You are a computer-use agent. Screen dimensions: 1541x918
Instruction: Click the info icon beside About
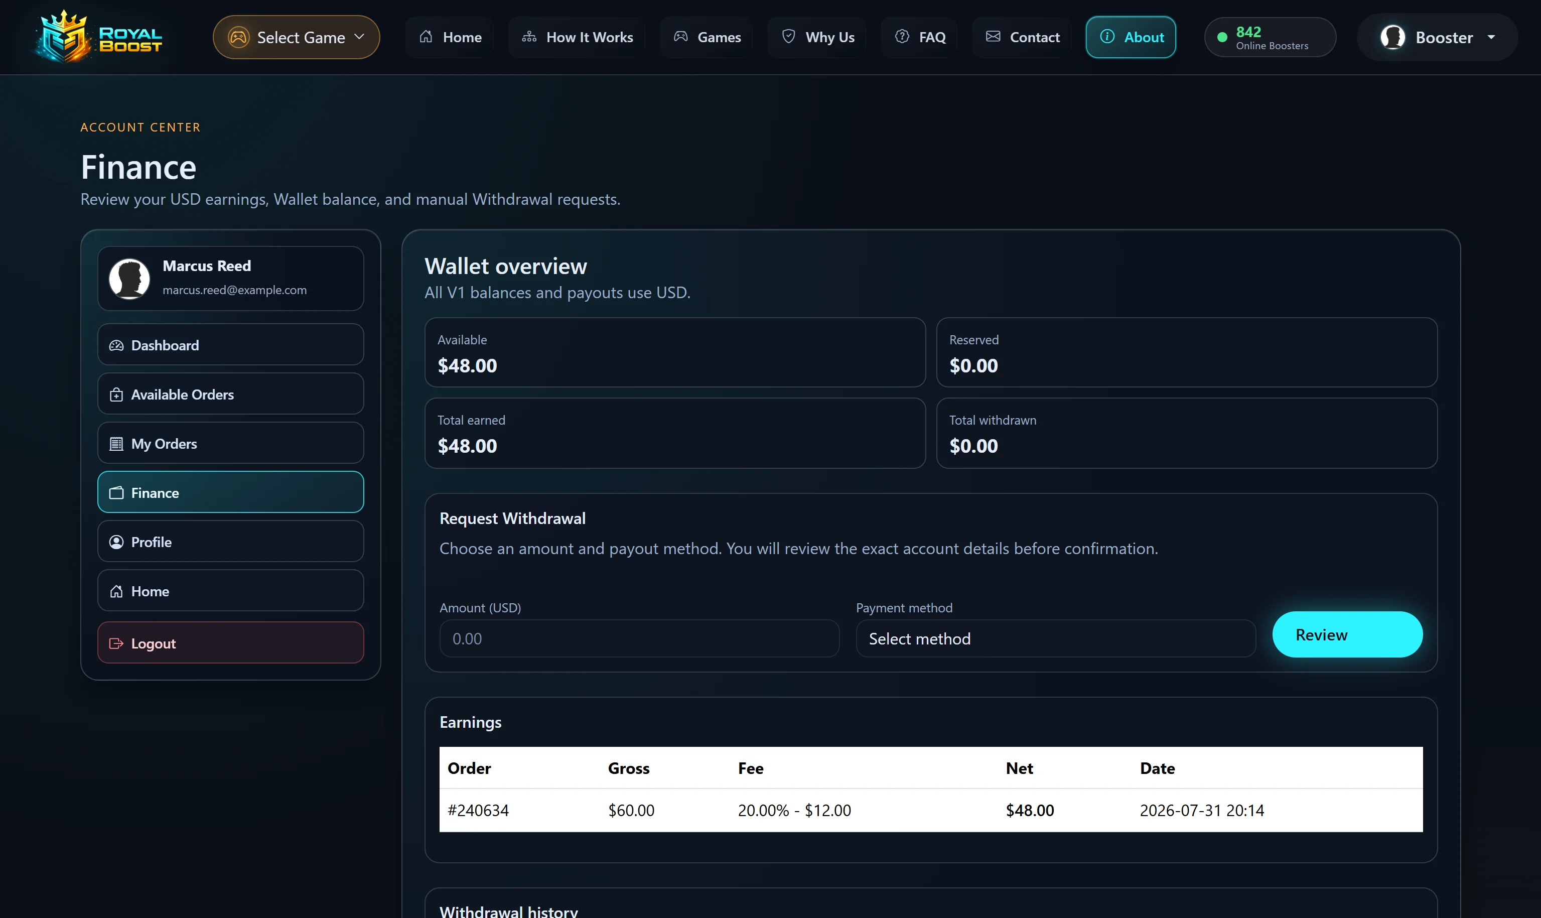coord(1107,37)
